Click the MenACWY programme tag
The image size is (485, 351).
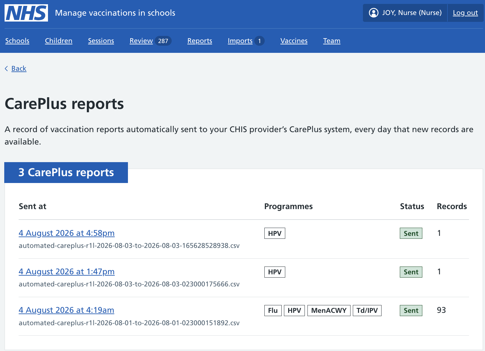pyautogui.click(x=329, y=311)
